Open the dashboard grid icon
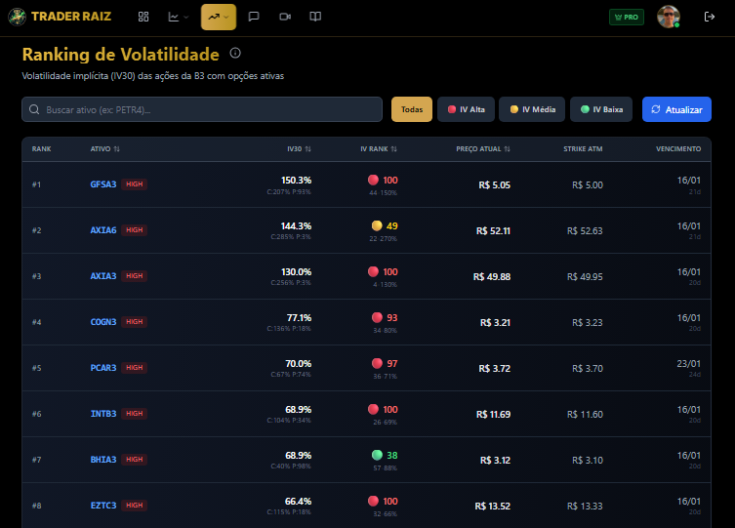Image resolution: width=735 pixels, height=528 pixels. click(143, 17)
